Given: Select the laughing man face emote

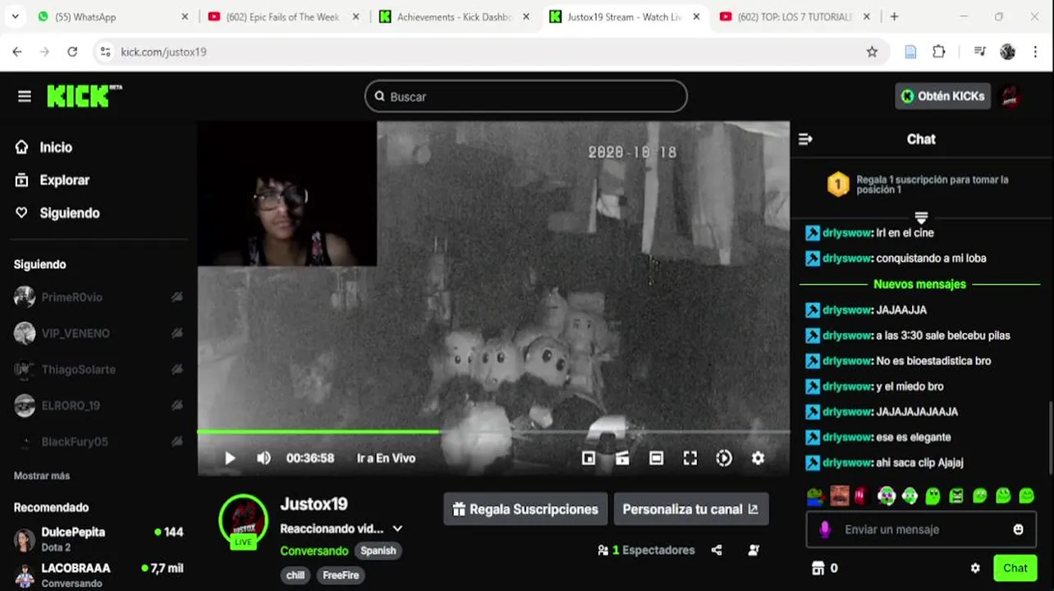Looking at the screenshot, I should 839,495.
